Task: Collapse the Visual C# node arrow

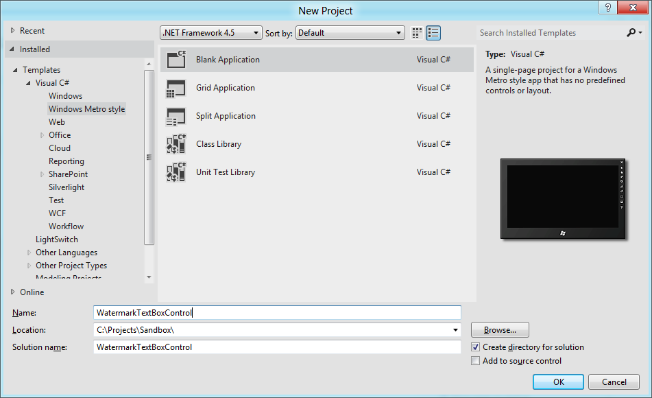Action: (x=28, y=83)
